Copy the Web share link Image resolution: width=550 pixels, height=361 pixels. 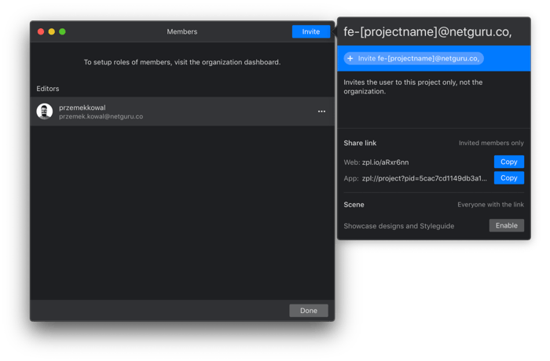tap(508, 162)
